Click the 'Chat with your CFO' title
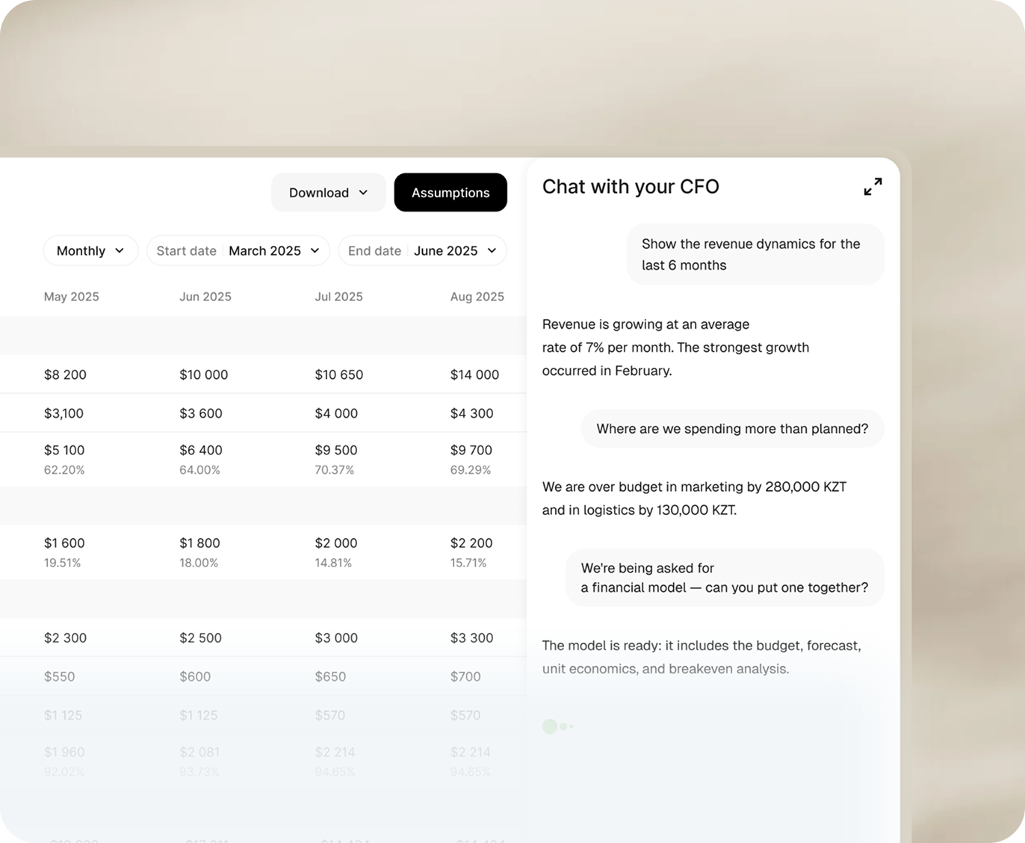Image resolution: width=1025 pixels, height=843 pixels. (631, 187)
